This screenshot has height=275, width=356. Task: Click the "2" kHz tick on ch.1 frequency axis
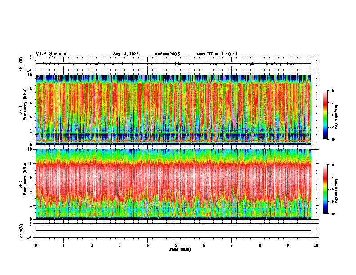31,131
